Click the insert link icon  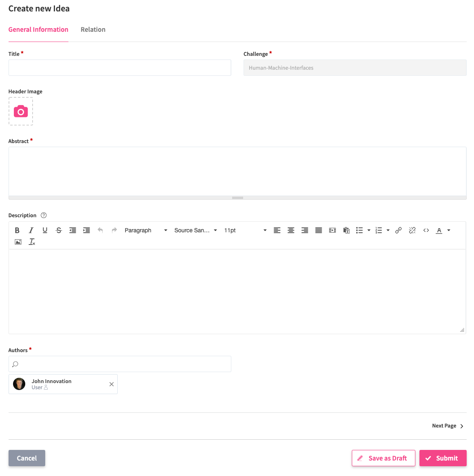(398, 230)
